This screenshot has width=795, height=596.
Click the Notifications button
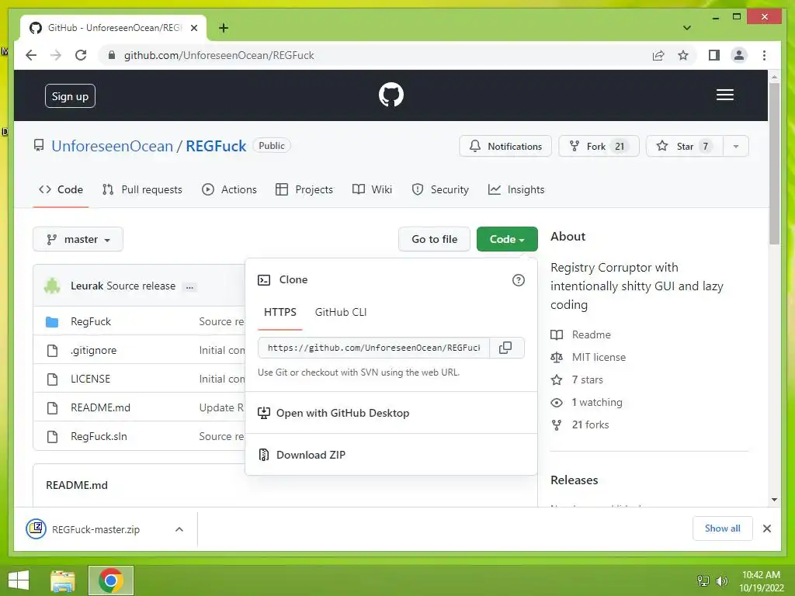tap(505, 147)
